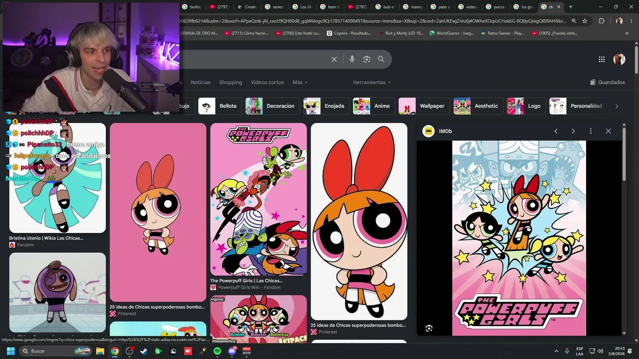Open the WorldGuessr bookmark
This screenshot has height=359, width=639.
click(x=451, y=33)
